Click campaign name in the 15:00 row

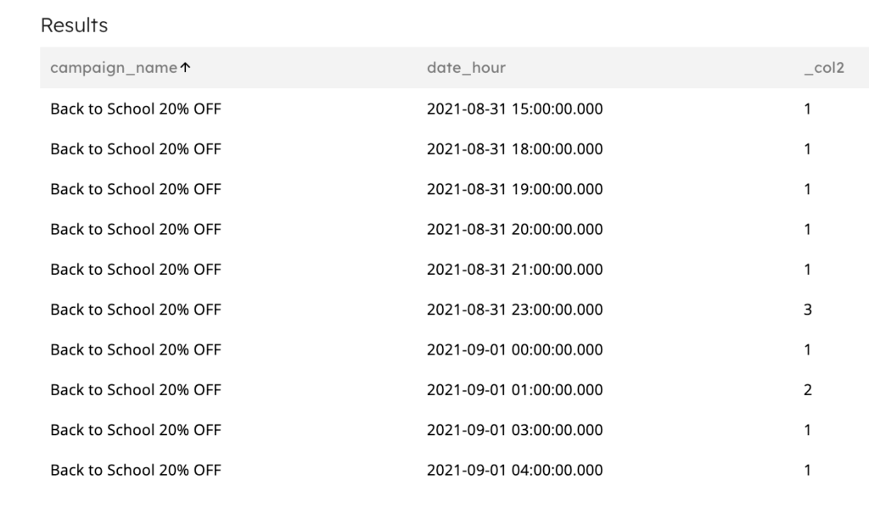[x=136, y=109]
